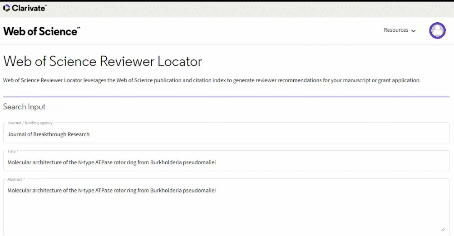The image size is (454, 236).
Task: Click the word 'pseudomallei' in the Abstract text
Action: pos(199,191)
